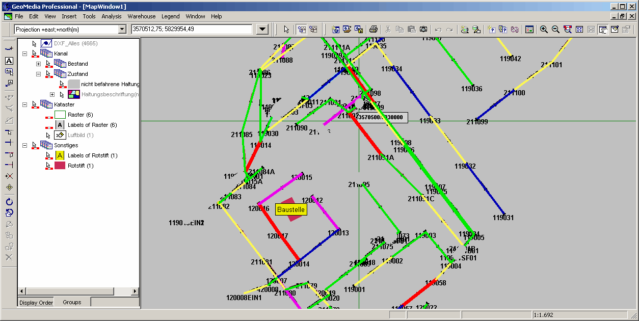Screen dimensions: 639x321
Task: Toggle locatability arrow of Luftbild layer
Action: (48, 135)
